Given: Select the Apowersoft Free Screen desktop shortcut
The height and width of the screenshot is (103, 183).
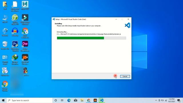Looking at the screenshot, I should (15, 6).
